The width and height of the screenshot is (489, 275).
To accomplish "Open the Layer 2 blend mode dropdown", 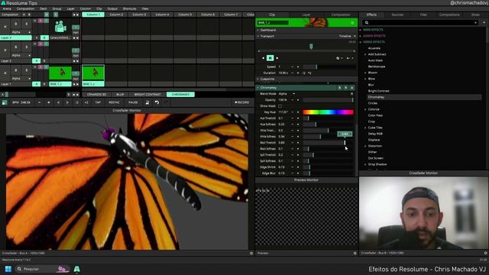I will pyautogui.click(x=21, y=55).
